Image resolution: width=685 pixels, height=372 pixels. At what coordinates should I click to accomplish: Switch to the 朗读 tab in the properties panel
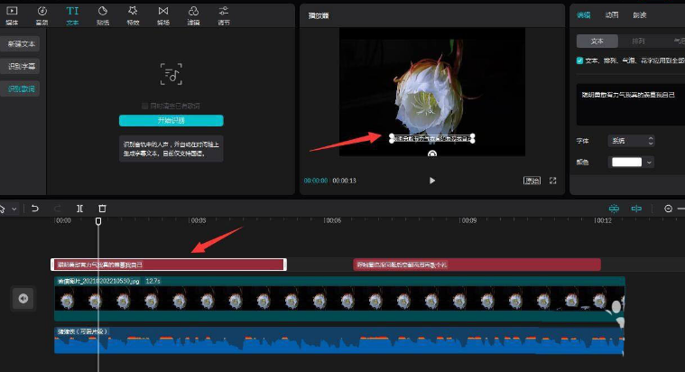pos(640,14)
